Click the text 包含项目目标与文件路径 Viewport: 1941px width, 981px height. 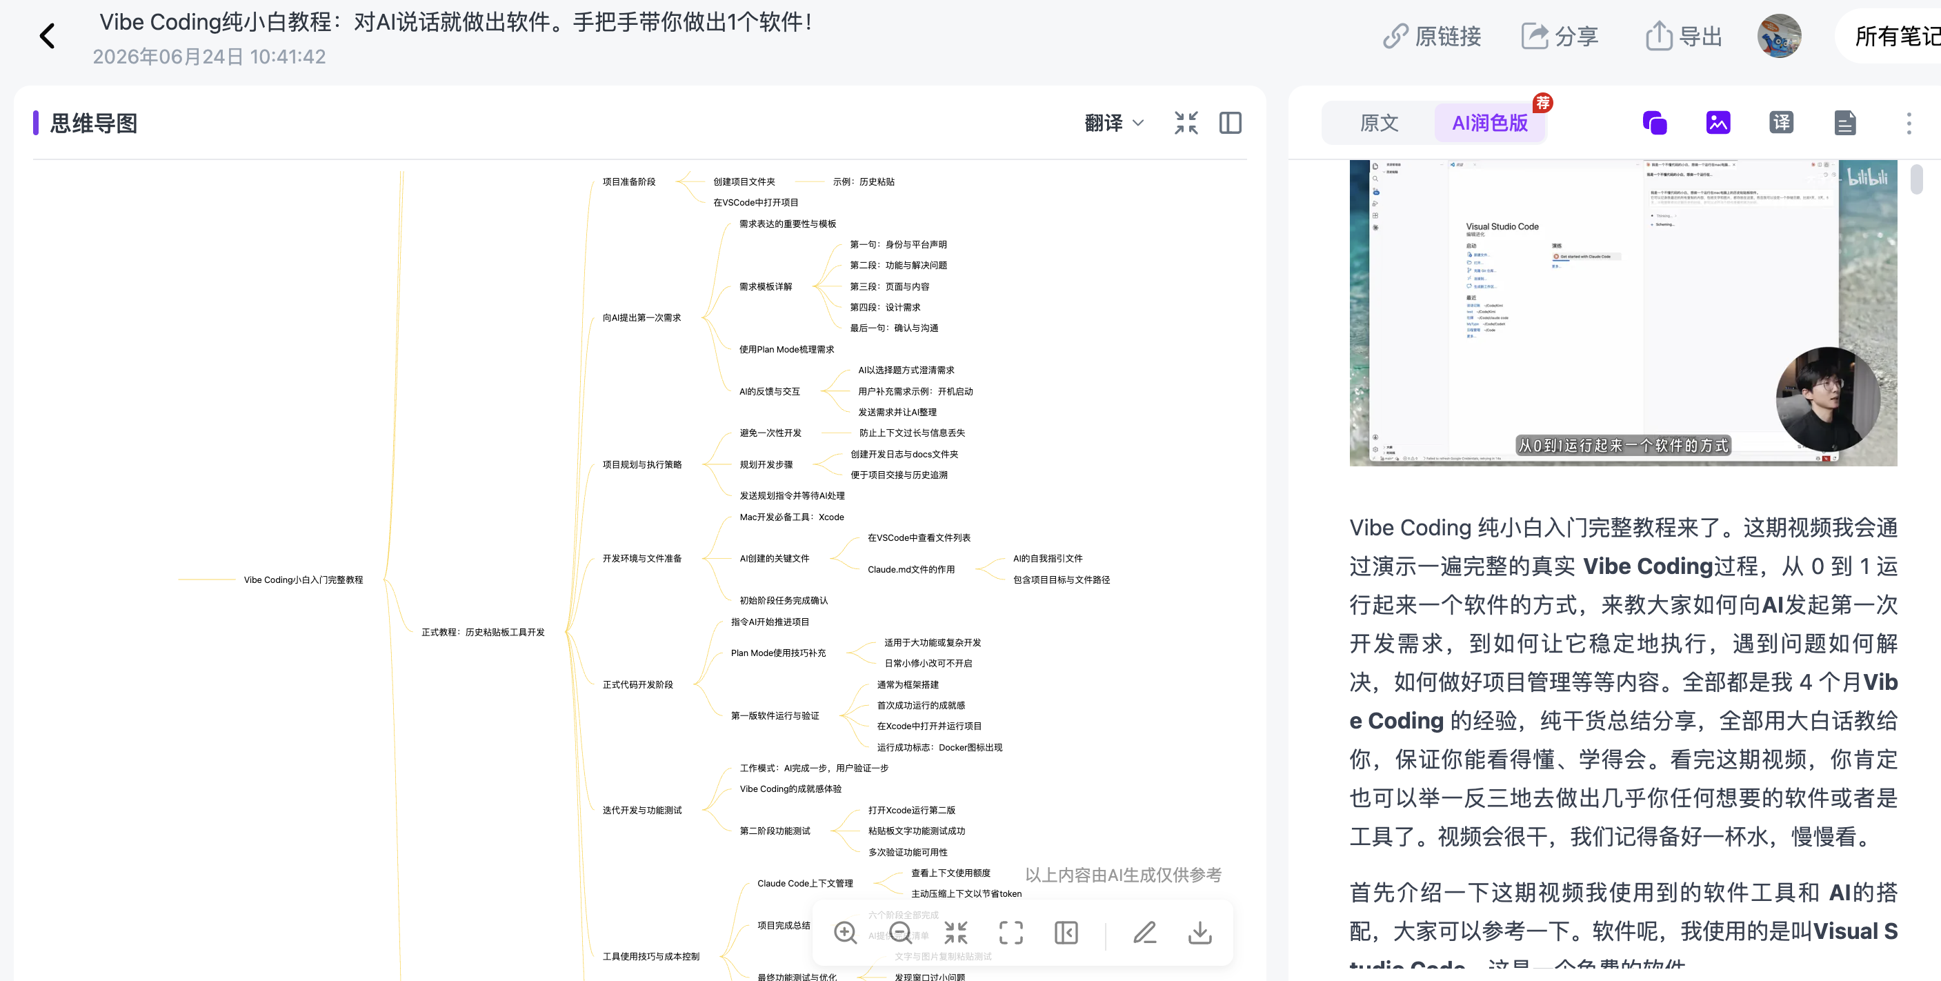(1061, 579)
